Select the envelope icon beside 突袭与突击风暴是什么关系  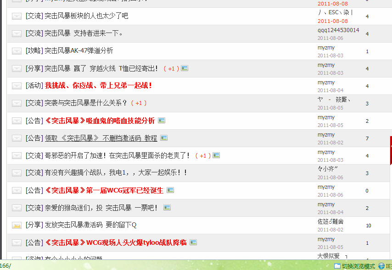[x=17, y=103]
